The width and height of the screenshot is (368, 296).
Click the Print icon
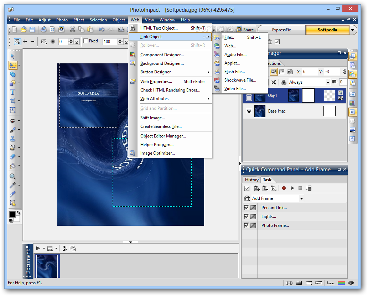[43, 29]
